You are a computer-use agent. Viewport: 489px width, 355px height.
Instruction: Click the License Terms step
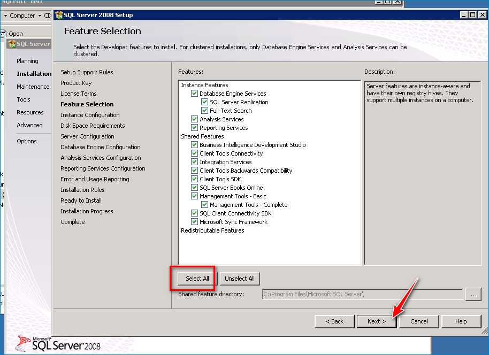point(78,94)
